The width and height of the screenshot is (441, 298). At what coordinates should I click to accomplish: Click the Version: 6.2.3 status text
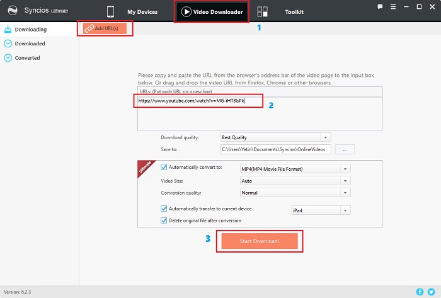[x=18, y=292]
